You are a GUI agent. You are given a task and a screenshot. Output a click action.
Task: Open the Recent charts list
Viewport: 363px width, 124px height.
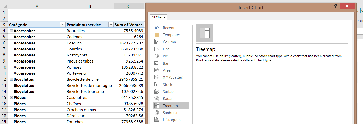point(168,28)
